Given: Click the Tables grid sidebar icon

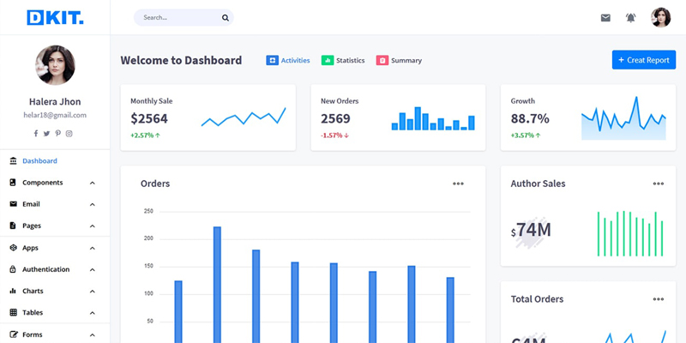Looking at the screenshot, I should point(13,312).
